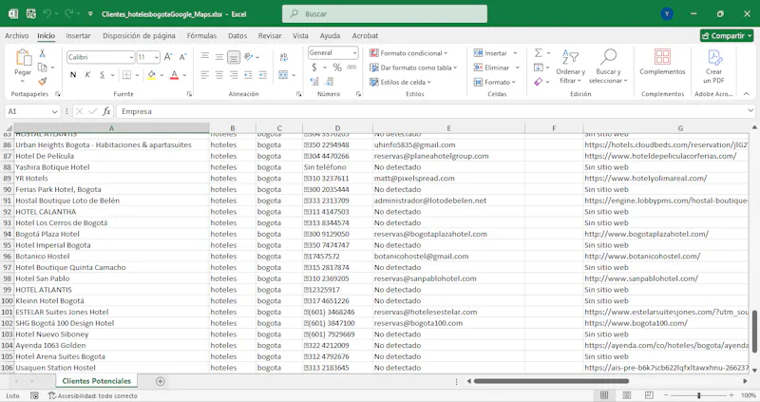
Task: Click the Compartir share button
Action: pyautogui.click(x=727, y=35)
